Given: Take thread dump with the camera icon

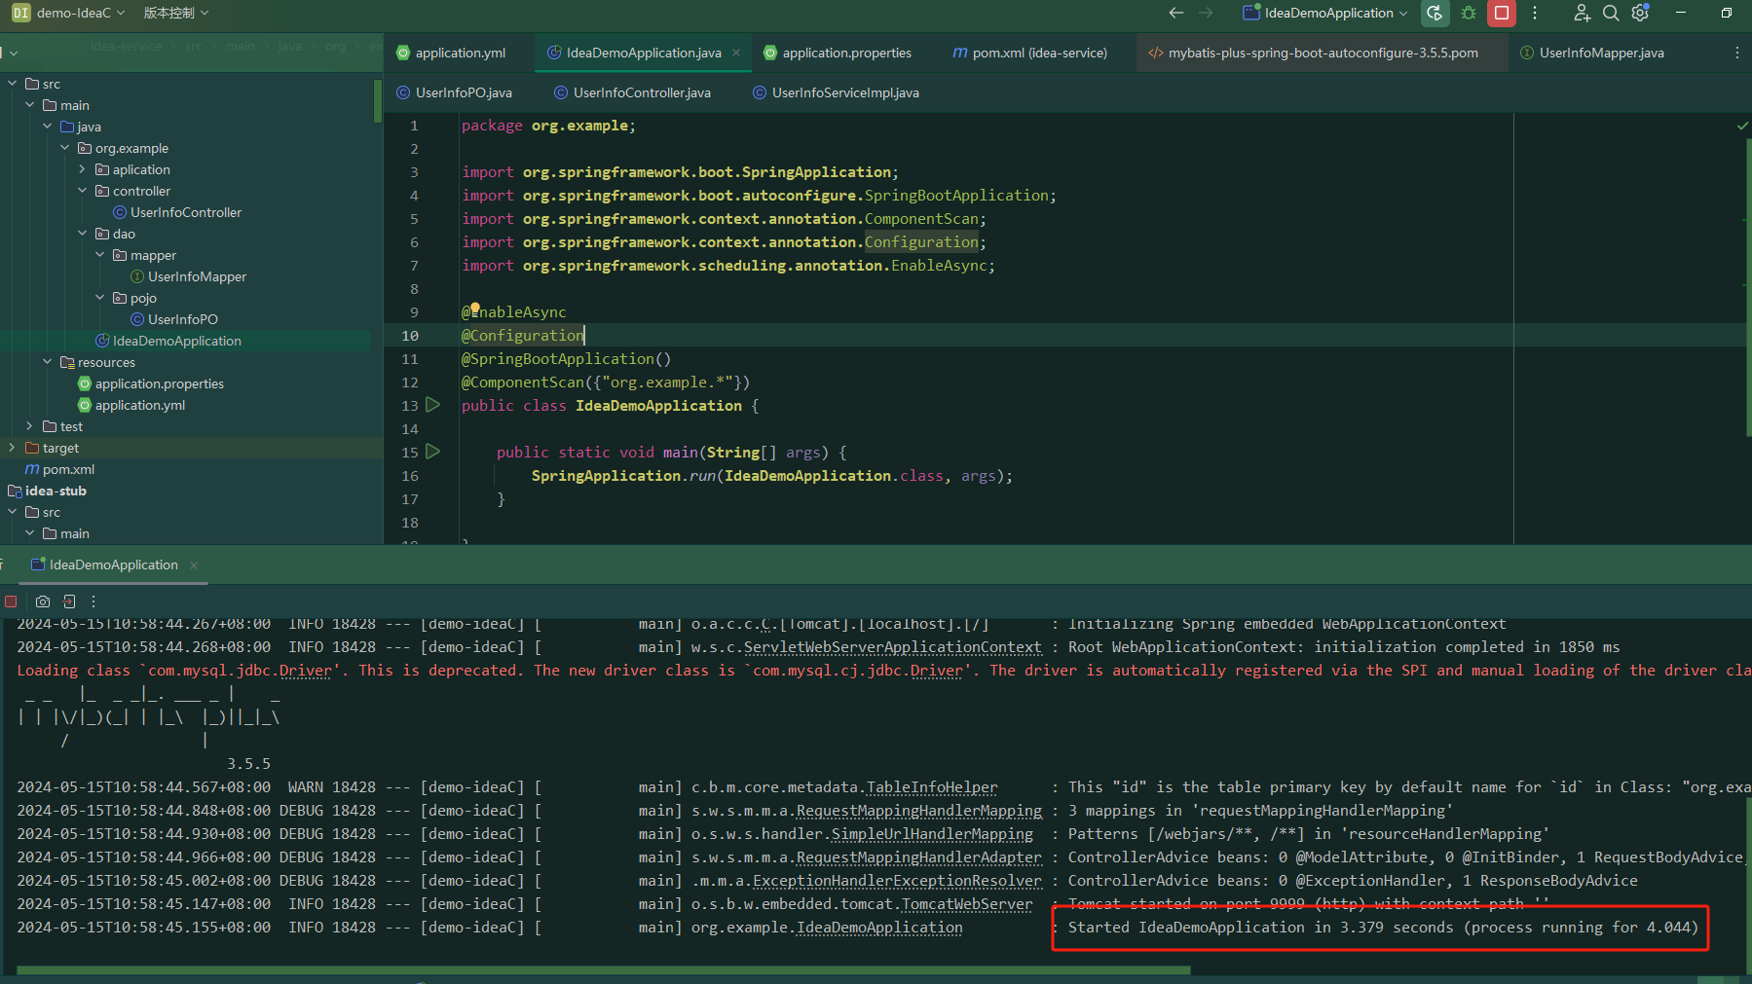Looking at the screenshot, I should [43, 601].
